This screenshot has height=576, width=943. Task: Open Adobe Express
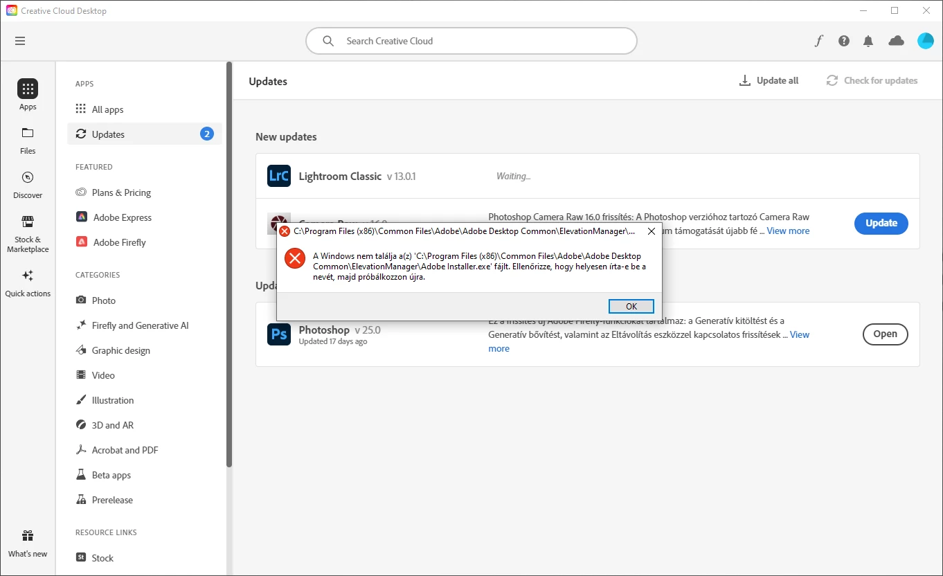click(145, 217)
